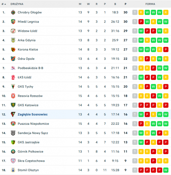Sort by the DRUŻYNA column header
Viewport: 171px width, 175px height.
[x=17, y=4]
